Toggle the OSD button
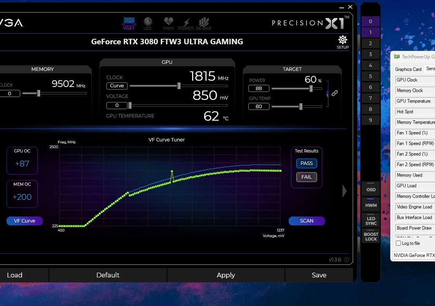The width and height of the screenshot is (435, 306). tap(371, 188)
